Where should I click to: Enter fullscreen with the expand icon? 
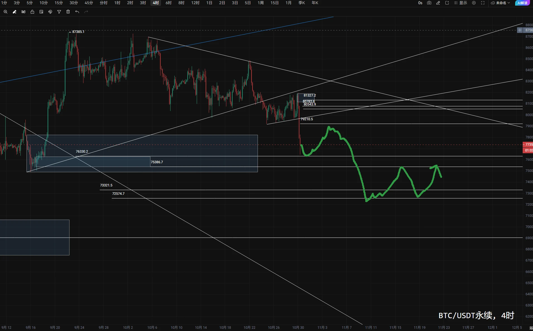point(483,3)
